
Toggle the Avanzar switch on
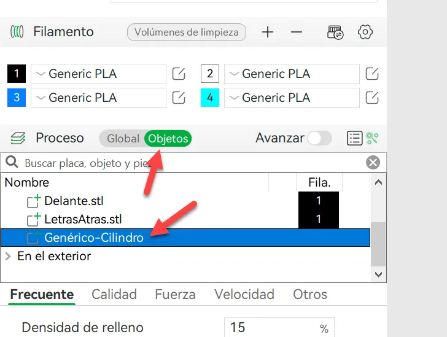(x=319, y=138)
